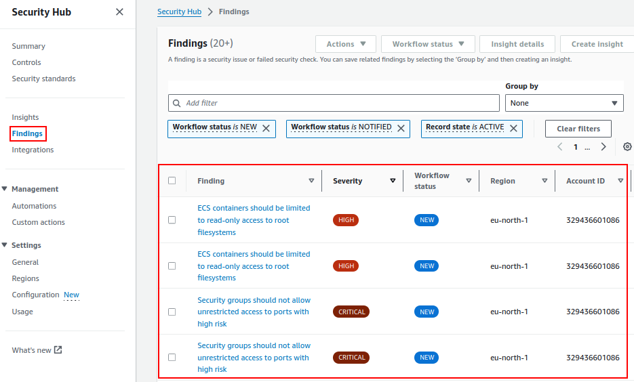Open the Actions dropdown
Screen dimensions: 634x382
click(346, 44)
